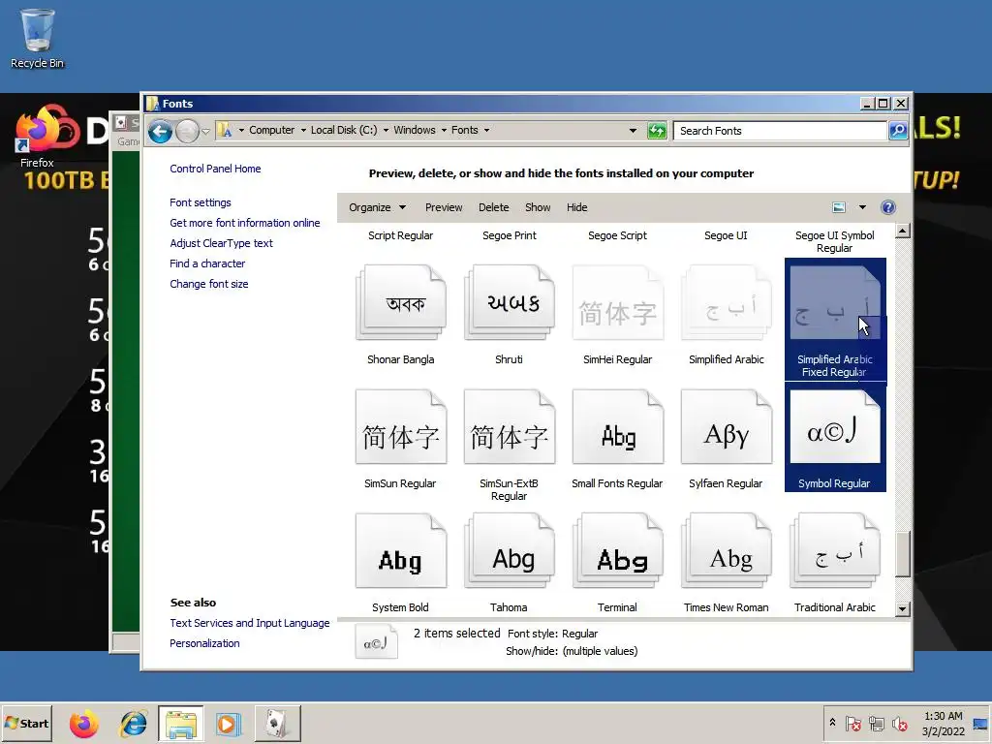Select the Sylfaen Regular font icon

tap(727, 427)
